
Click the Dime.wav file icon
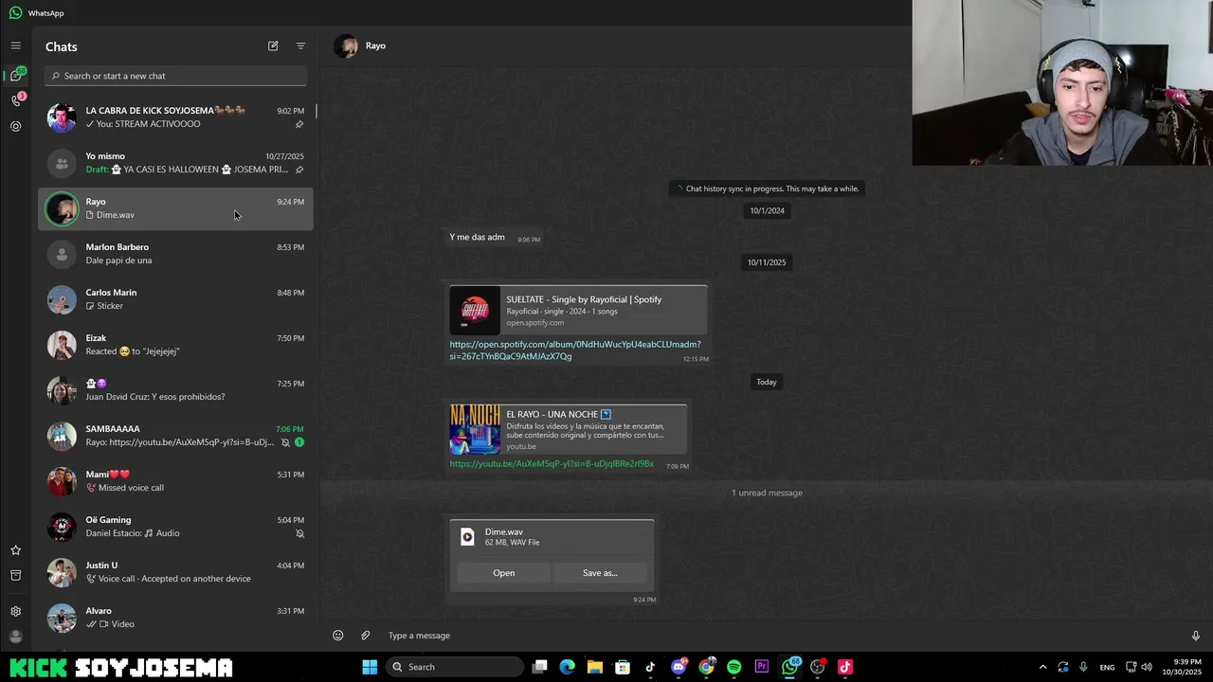coord(467,537)
